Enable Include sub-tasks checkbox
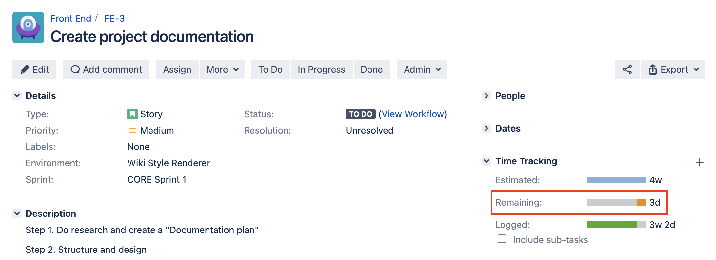The width and height of the screenshot is (716, 260). pyautogui.click(x=502, y=239)
